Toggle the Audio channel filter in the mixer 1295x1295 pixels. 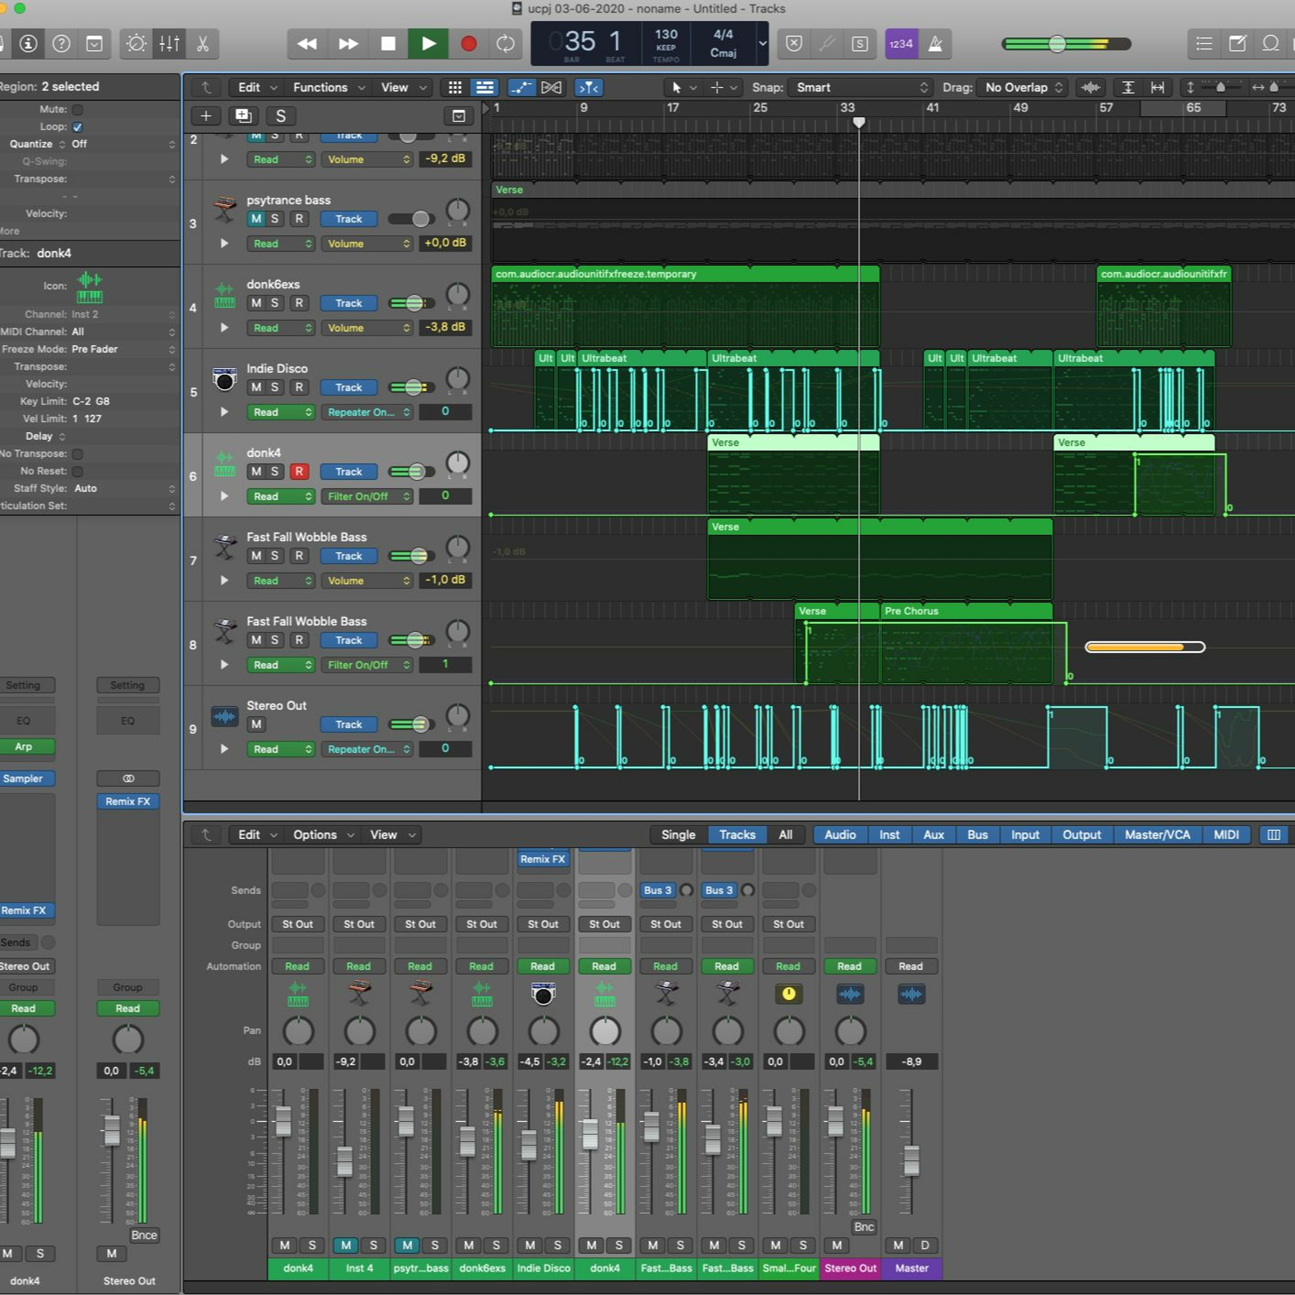[840, 834]
